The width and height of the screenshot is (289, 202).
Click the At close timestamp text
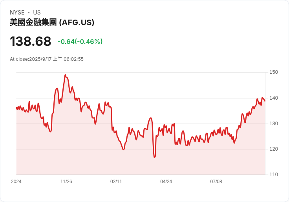[x=47, y=59]
